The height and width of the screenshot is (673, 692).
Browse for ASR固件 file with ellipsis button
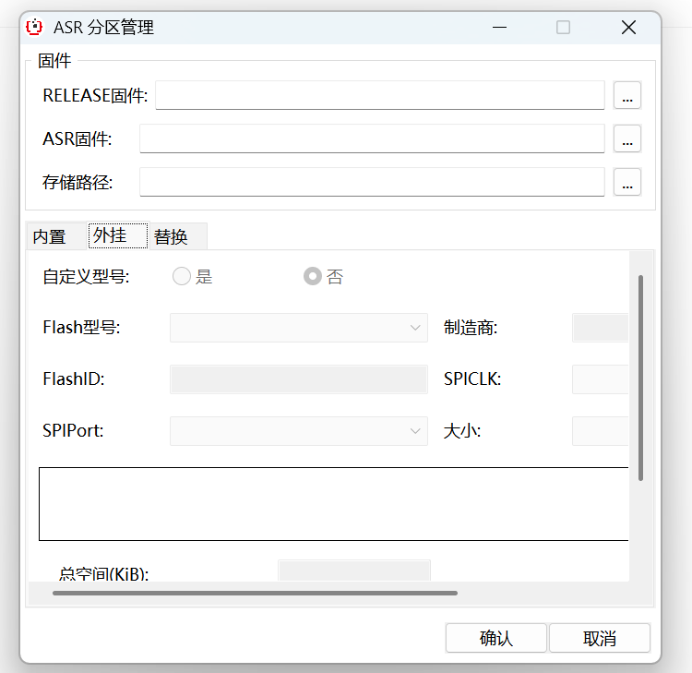pos(627,138)
